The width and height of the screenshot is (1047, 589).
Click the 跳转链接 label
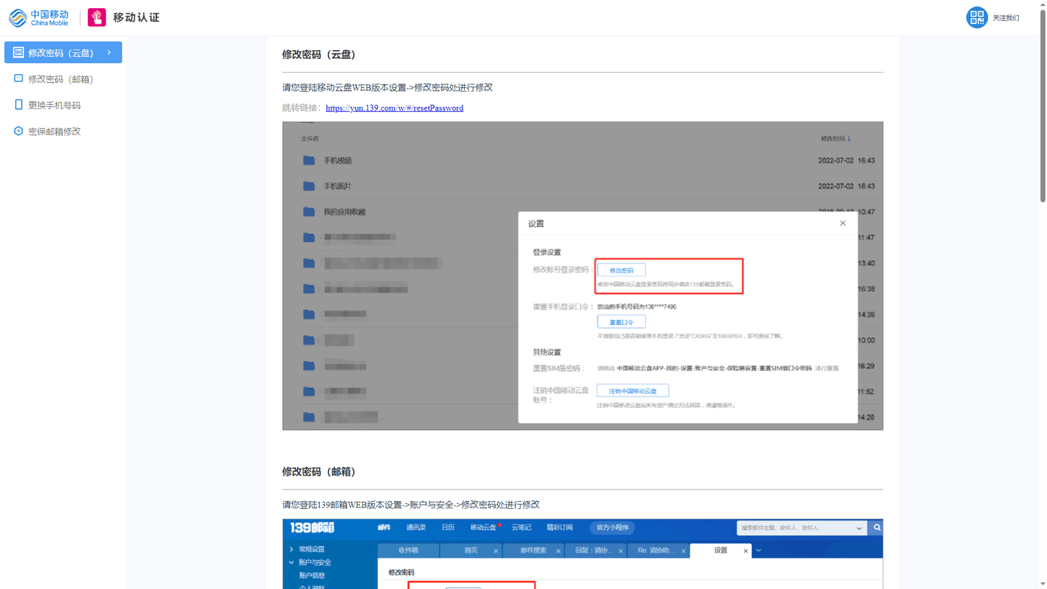(x=301, y=108)
